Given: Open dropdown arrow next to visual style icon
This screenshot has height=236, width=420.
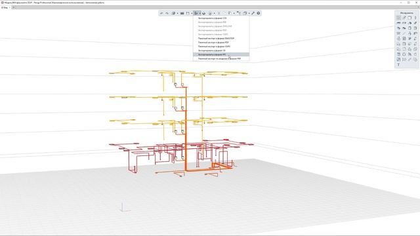Looking at the screenshot, I should point(215,13).
